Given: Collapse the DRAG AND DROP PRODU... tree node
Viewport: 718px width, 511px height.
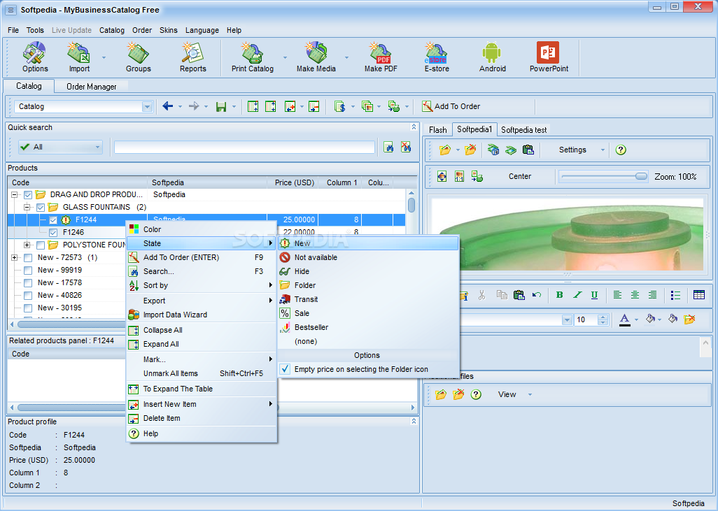Looking at the screenshot, I should click(14, 194).
